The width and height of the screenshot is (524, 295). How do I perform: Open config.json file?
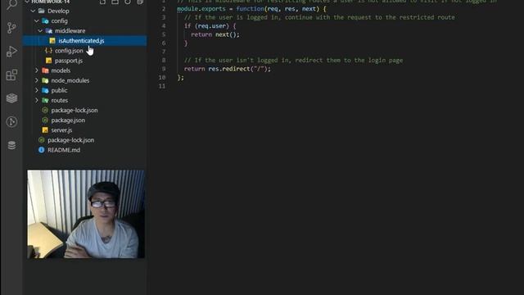[69, 51]
